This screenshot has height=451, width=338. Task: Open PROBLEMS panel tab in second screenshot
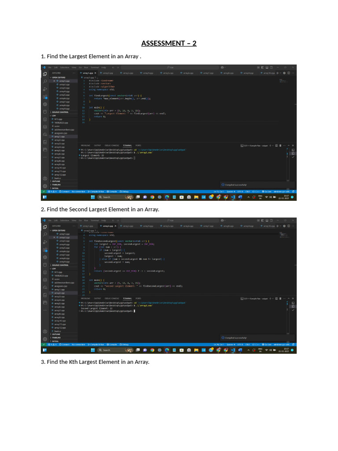(x=85, y=299)
